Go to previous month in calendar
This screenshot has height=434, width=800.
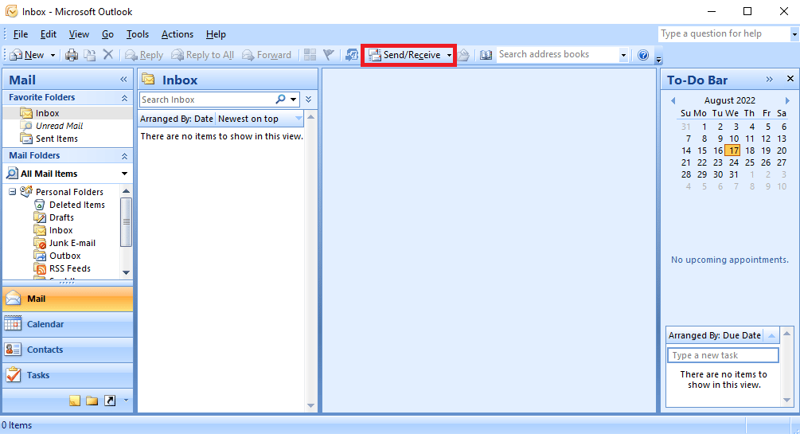click(x=673, y=100)
